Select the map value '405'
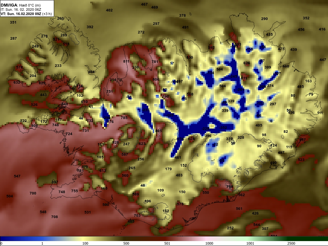 [259, 126]
